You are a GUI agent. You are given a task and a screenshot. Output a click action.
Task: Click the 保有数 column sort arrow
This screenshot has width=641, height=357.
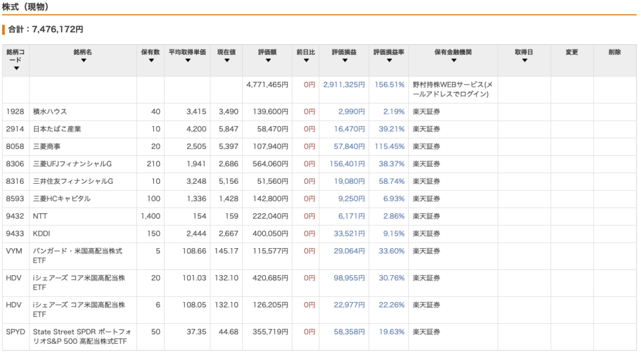pyautogui.click(x=151, y=61)
